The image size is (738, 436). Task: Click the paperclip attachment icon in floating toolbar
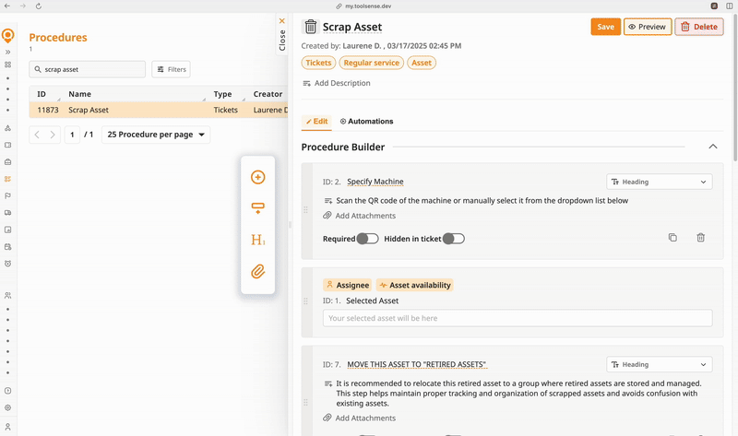[257, 272]
